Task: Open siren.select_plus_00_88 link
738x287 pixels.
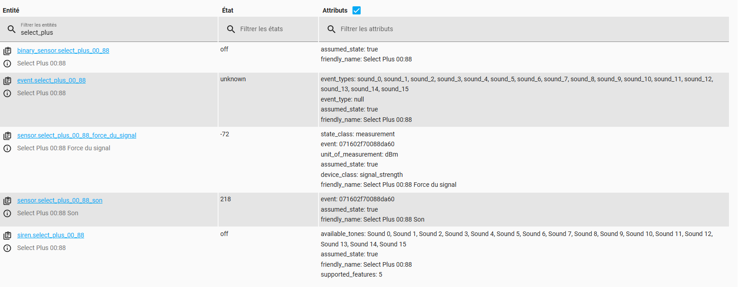Action: click(51, 235)
